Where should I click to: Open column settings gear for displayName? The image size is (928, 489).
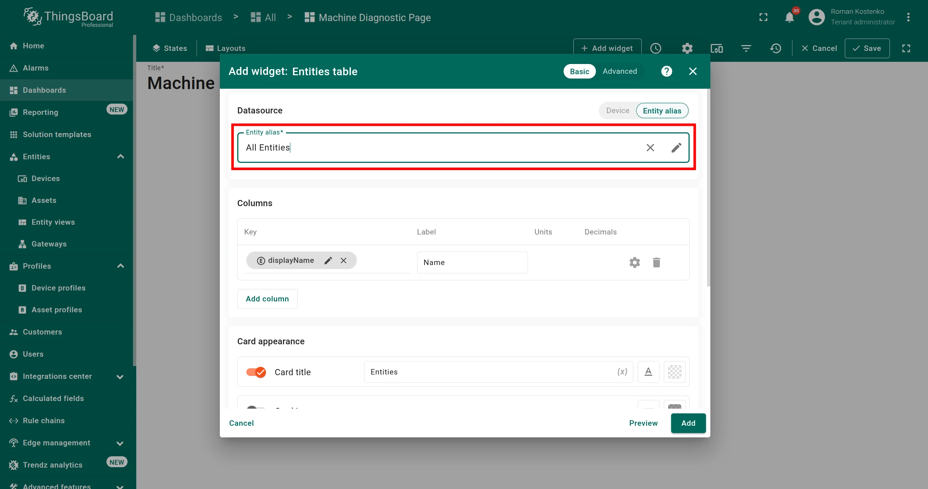[635, 262]
